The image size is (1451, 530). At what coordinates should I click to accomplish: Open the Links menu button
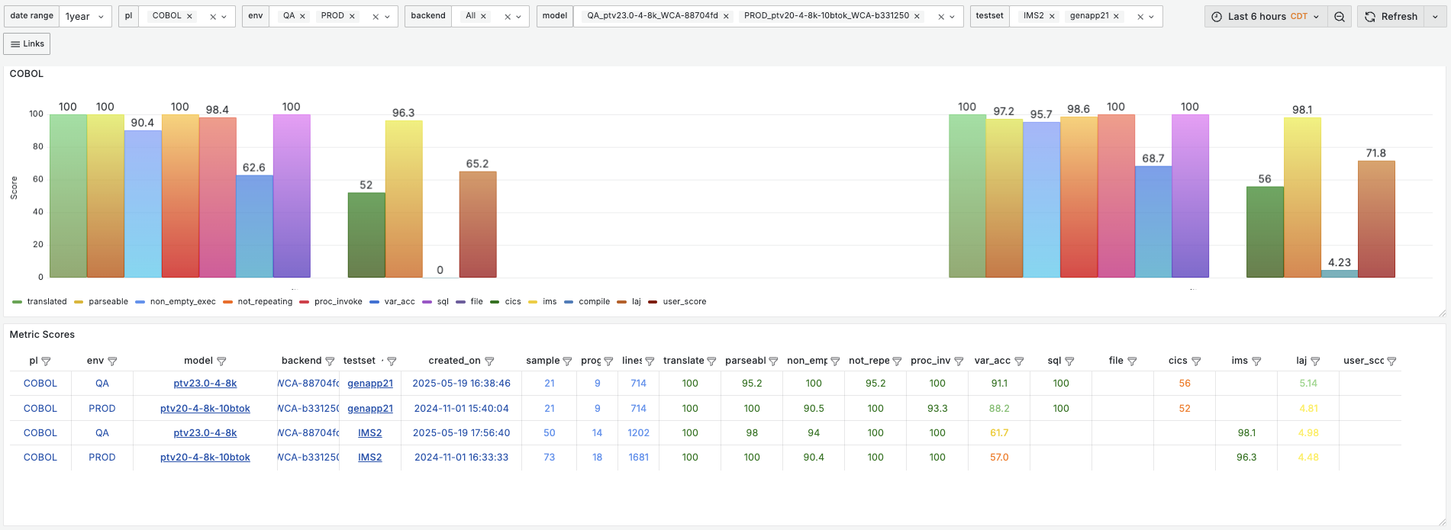pyautogui.click(x=27, y=44)
